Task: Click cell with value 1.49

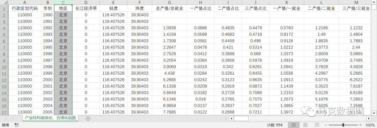Action: pos(321,34)
